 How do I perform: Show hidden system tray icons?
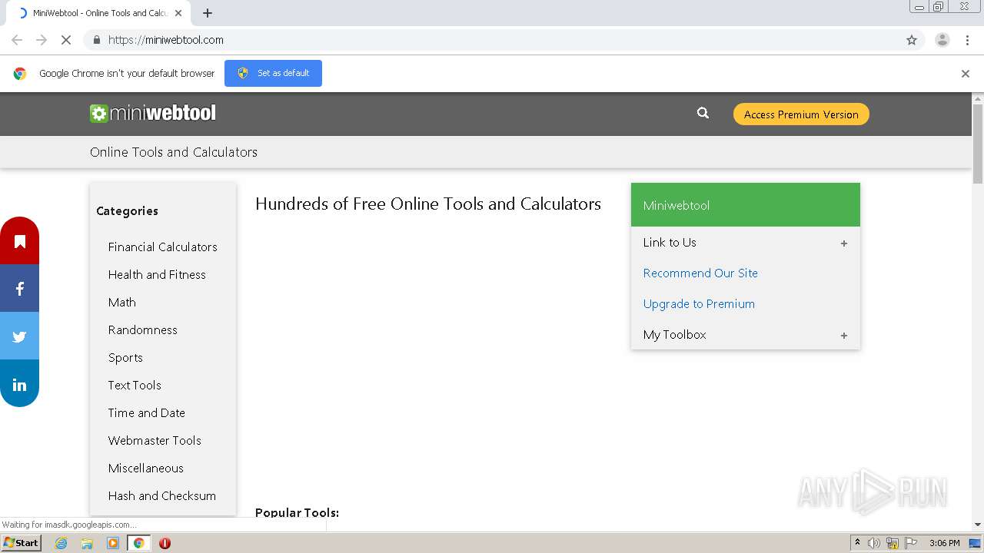[857, 543]
